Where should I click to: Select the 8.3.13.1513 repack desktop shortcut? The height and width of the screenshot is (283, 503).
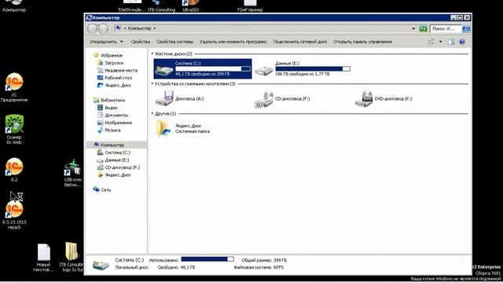pyautogui.click(x=14, y=215)
